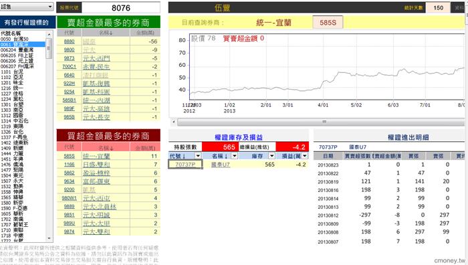This screenshot has width=468, height=265.
Task: Open broker code link 8880 in sell list
Action: 69,41
